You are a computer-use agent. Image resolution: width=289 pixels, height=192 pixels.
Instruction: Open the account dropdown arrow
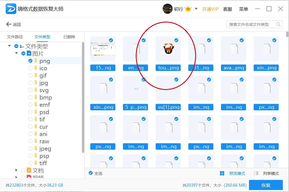(x=196, y=9)
